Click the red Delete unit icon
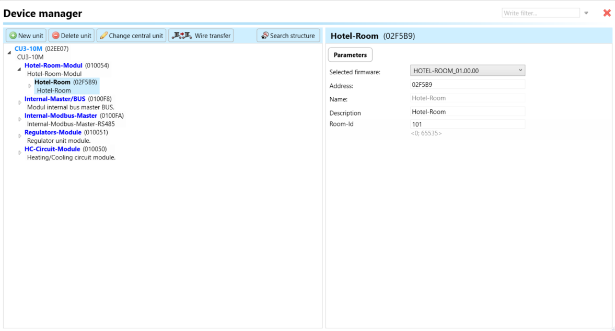Viewport: 615px width, 331px height. [x=55, y=36]
